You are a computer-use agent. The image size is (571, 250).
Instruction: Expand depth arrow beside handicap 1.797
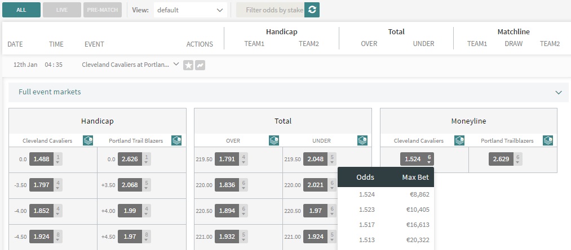point(58,185)
